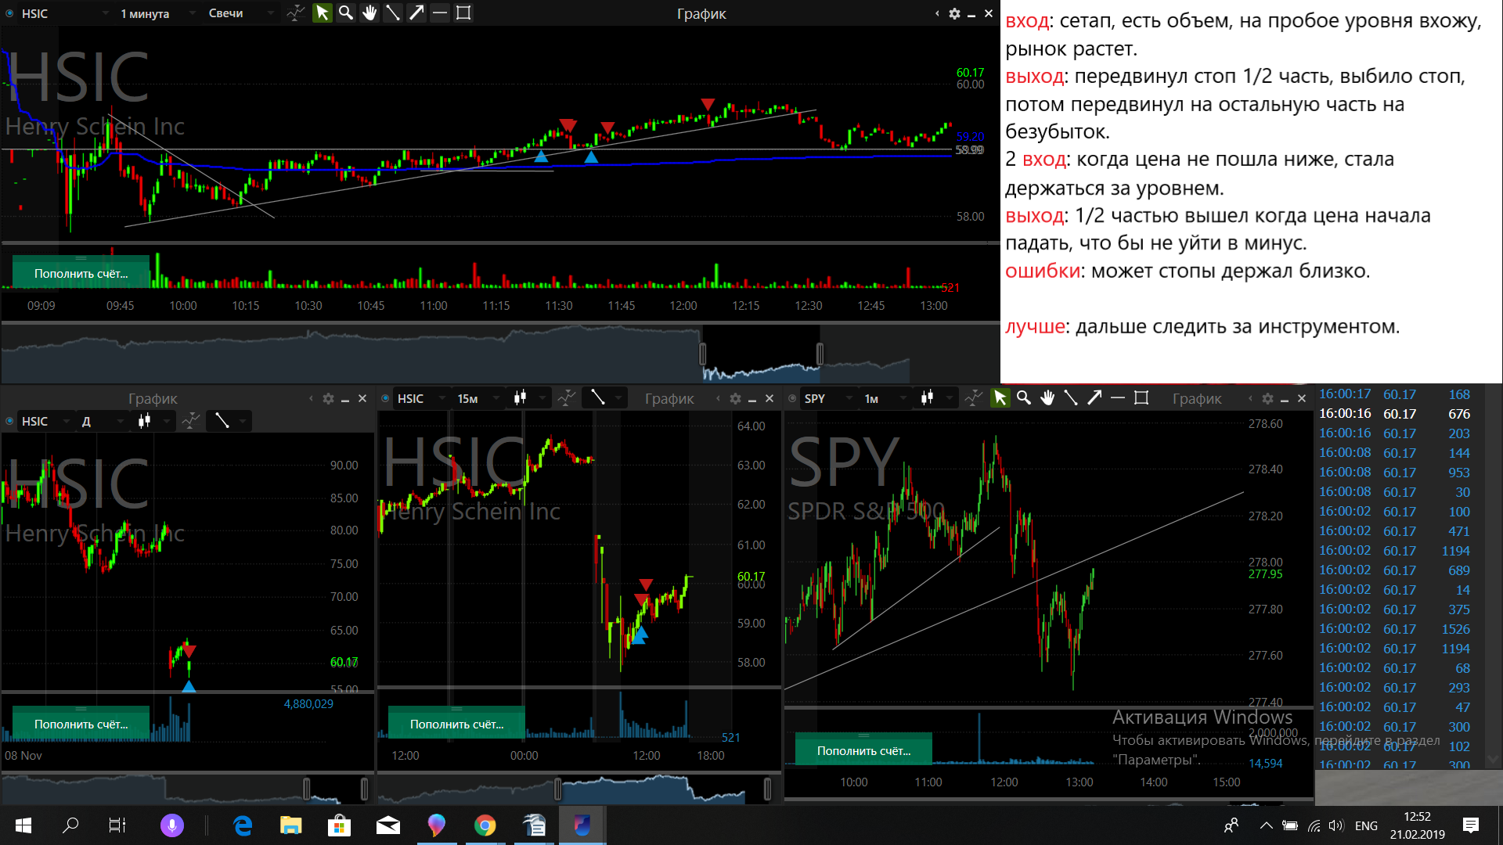Open settings gear of top HSIC chart
This screenshot has width=1503, height=845.
[954, 13]
